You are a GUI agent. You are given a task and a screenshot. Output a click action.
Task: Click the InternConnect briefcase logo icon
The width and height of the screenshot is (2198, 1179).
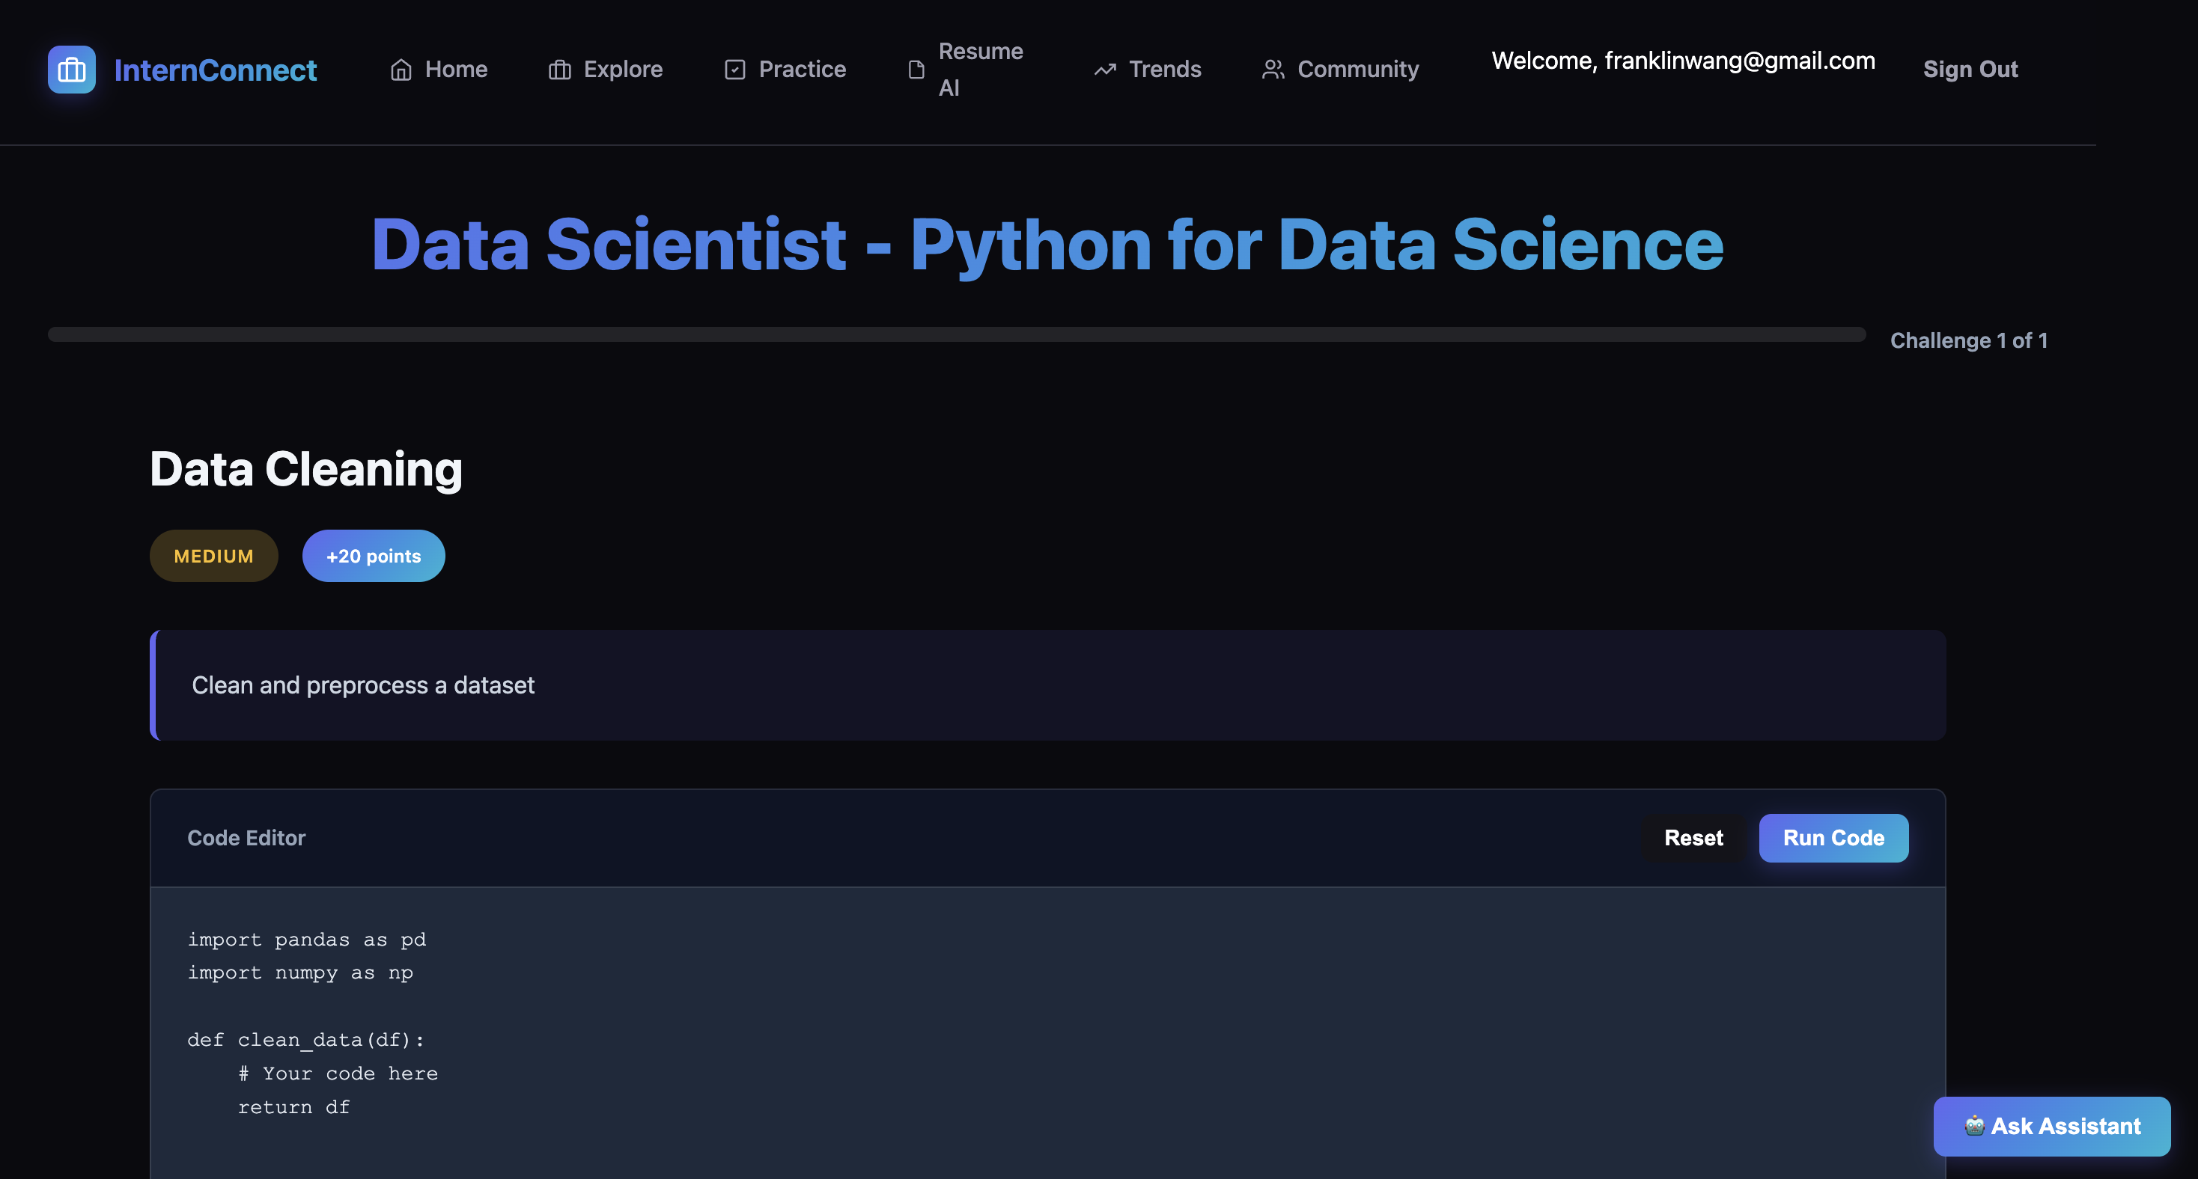72,69
